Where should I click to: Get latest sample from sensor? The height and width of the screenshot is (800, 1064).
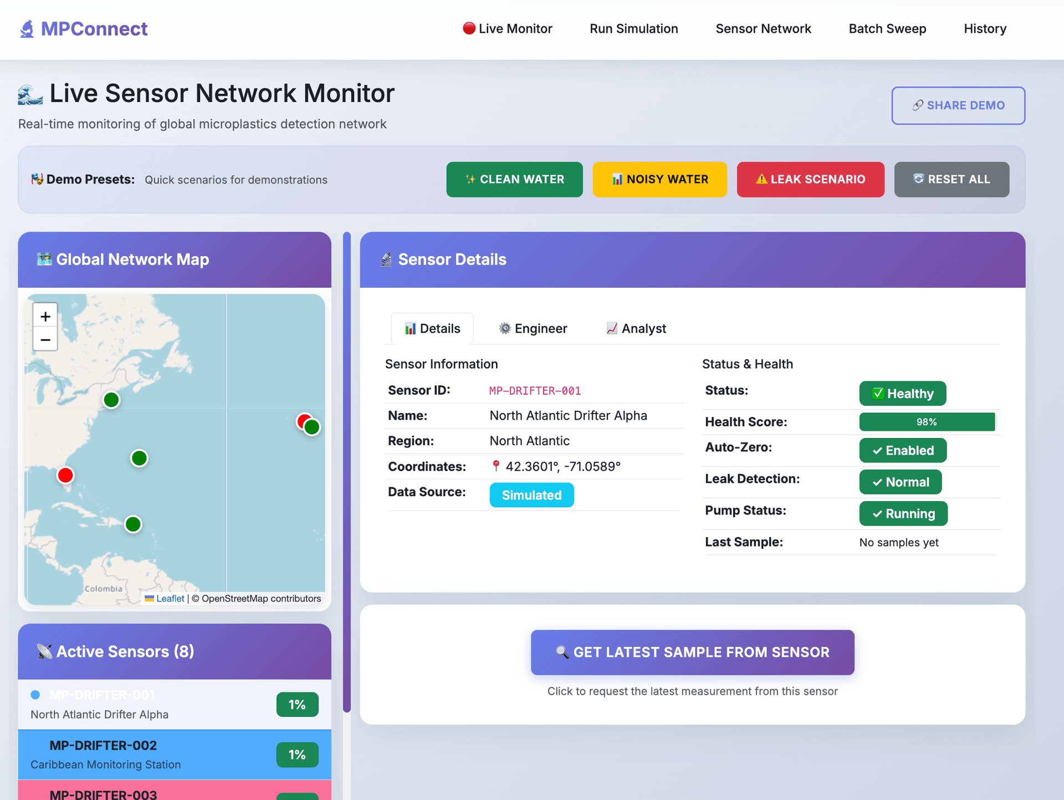(692, 653)
